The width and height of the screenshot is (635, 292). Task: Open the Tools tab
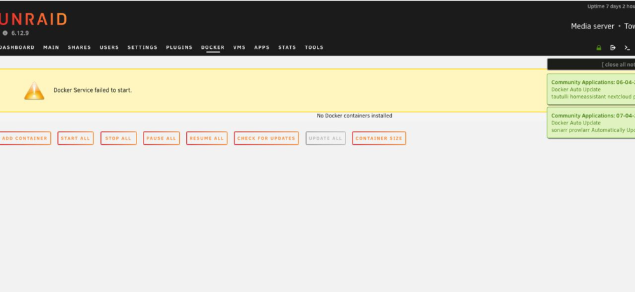click(x=314, y=48)
